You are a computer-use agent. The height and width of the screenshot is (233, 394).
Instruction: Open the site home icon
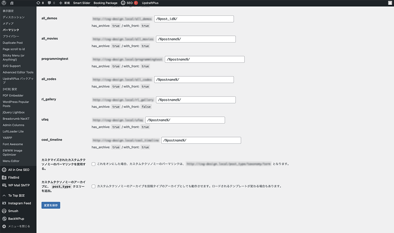coord(12,3)
